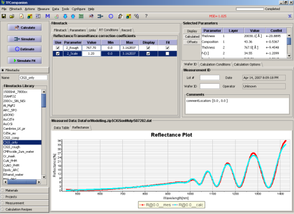Click the open folder toolbar icon

pyautogui.click(x=12, y=17)
